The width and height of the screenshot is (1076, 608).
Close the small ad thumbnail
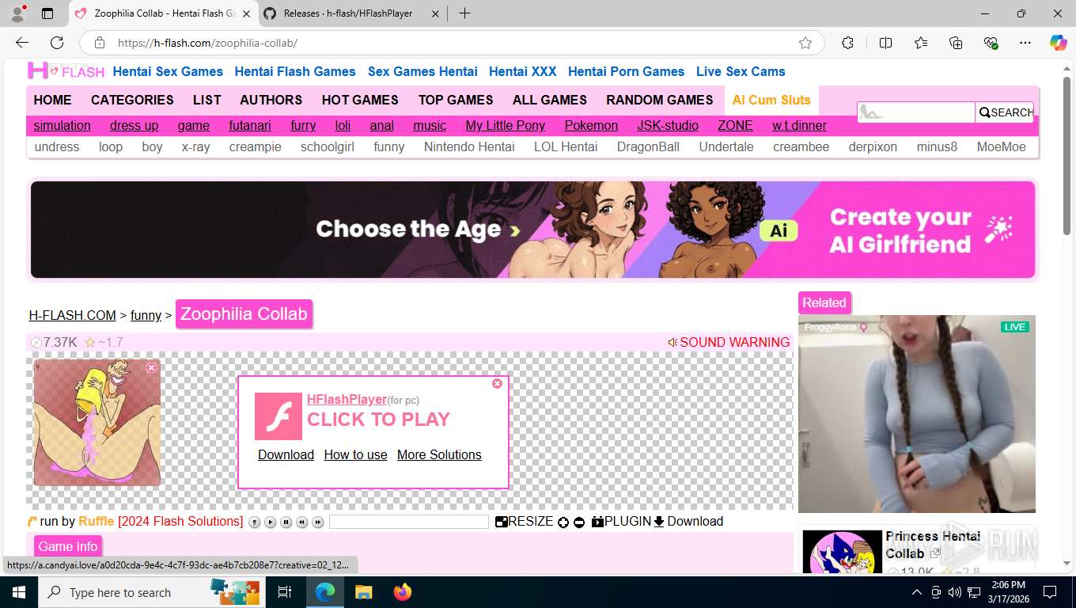151,367
